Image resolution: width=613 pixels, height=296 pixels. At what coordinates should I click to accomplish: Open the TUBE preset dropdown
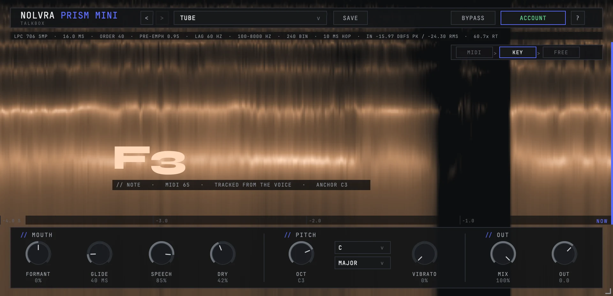[x=250, y=18]
